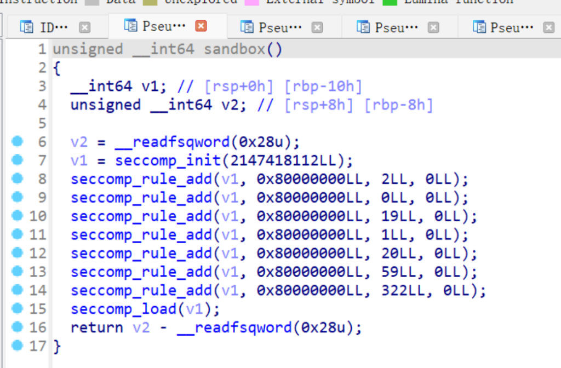Close the last Pseudocode tab on right
Image resolution: width=561 pixels, height=368 pixels.
(549, 27)
